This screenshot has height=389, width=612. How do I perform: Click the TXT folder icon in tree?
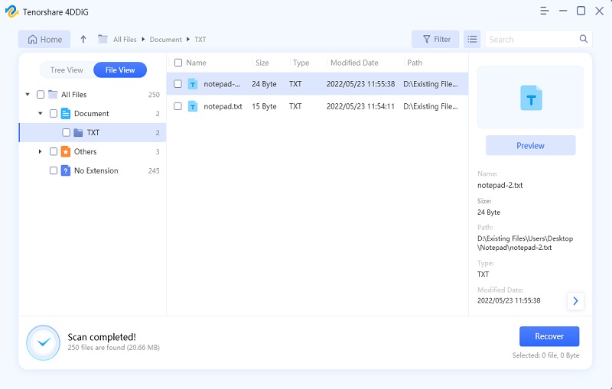tap(78, 132)
